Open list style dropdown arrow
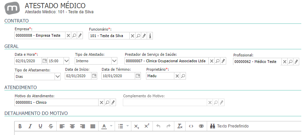The width and height of the screenshot is (304, 135). pyautogui.click(x=128, y=126)
